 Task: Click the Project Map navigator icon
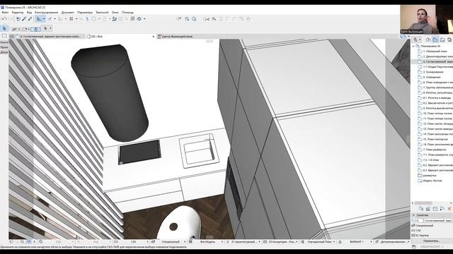(428, 40)
